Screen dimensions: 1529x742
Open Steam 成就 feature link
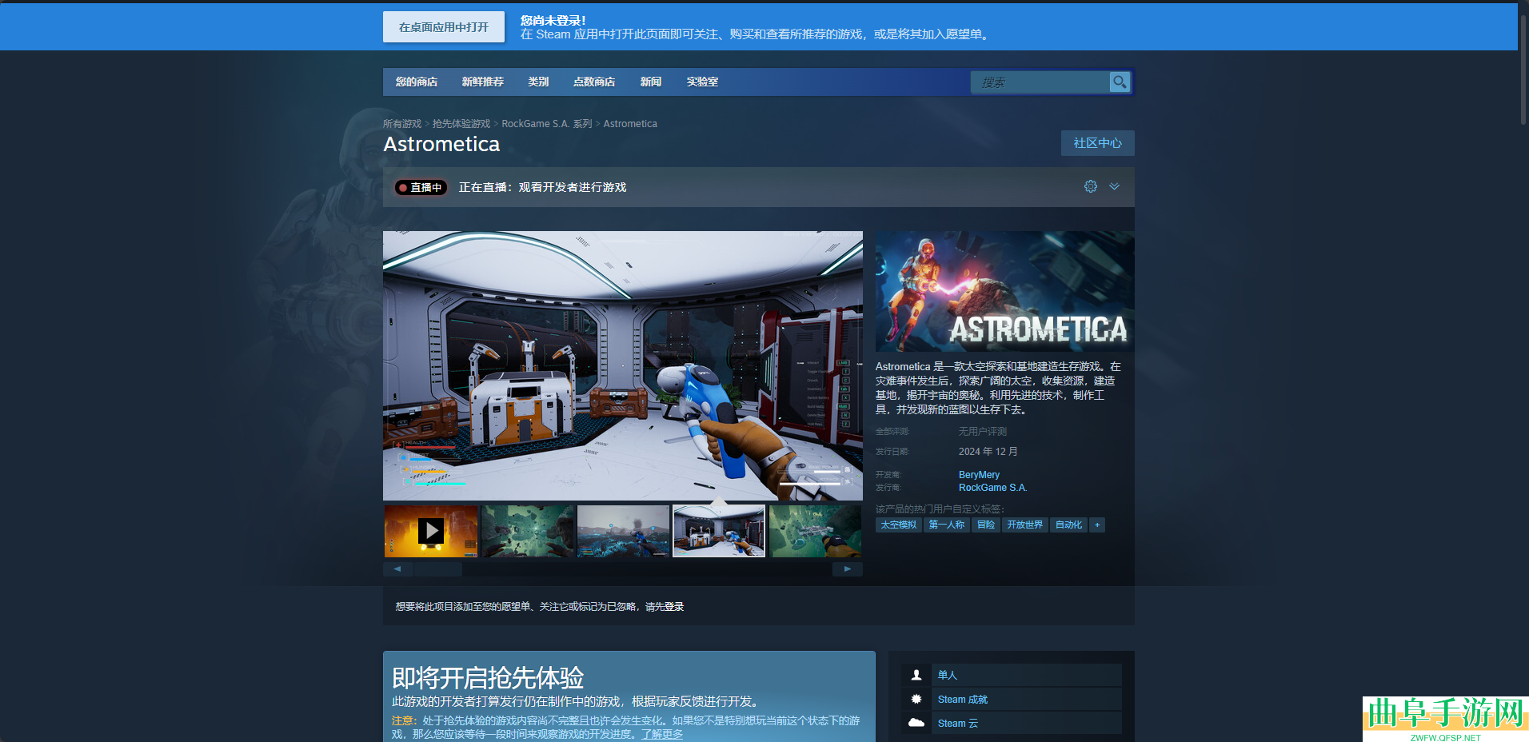(x=963, y=700)
